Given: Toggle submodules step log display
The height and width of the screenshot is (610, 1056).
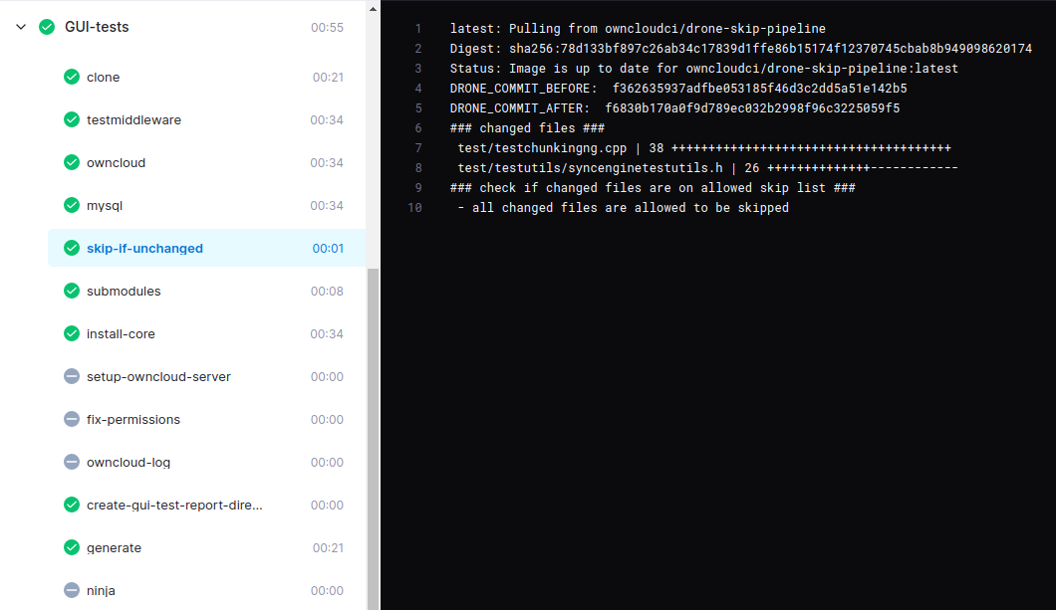Looking at the screenshot, I should tap(125, 291).
